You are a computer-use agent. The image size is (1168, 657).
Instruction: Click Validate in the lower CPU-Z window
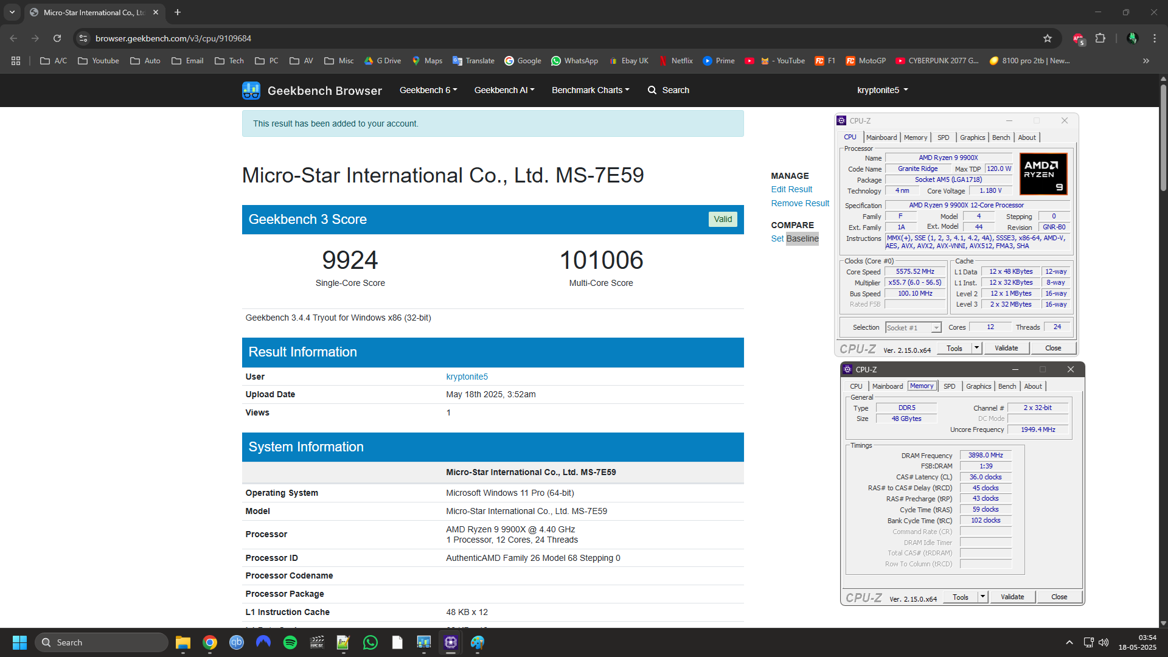point(1012,597)
